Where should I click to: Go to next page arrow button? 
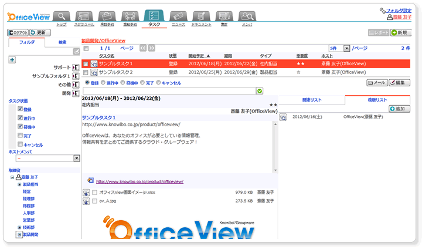152,48
